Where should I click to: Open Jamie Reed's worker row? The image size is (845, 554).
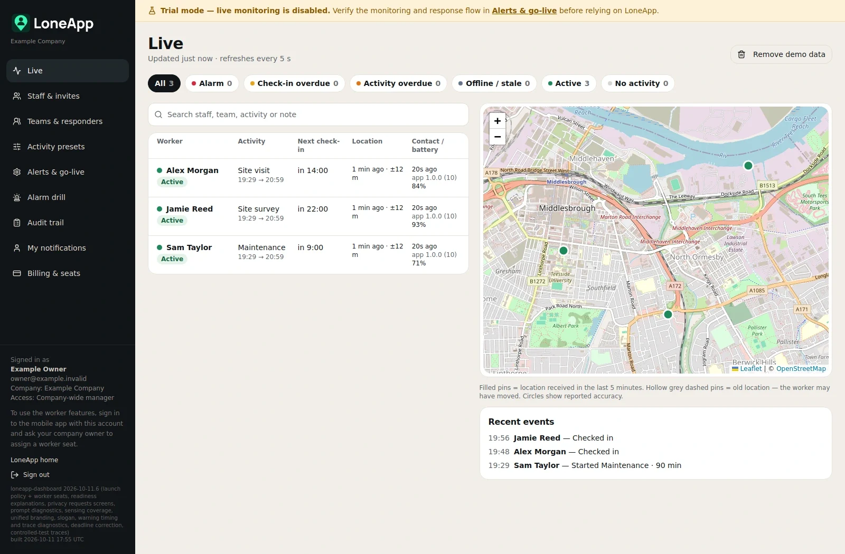click(x=308, y=216)
